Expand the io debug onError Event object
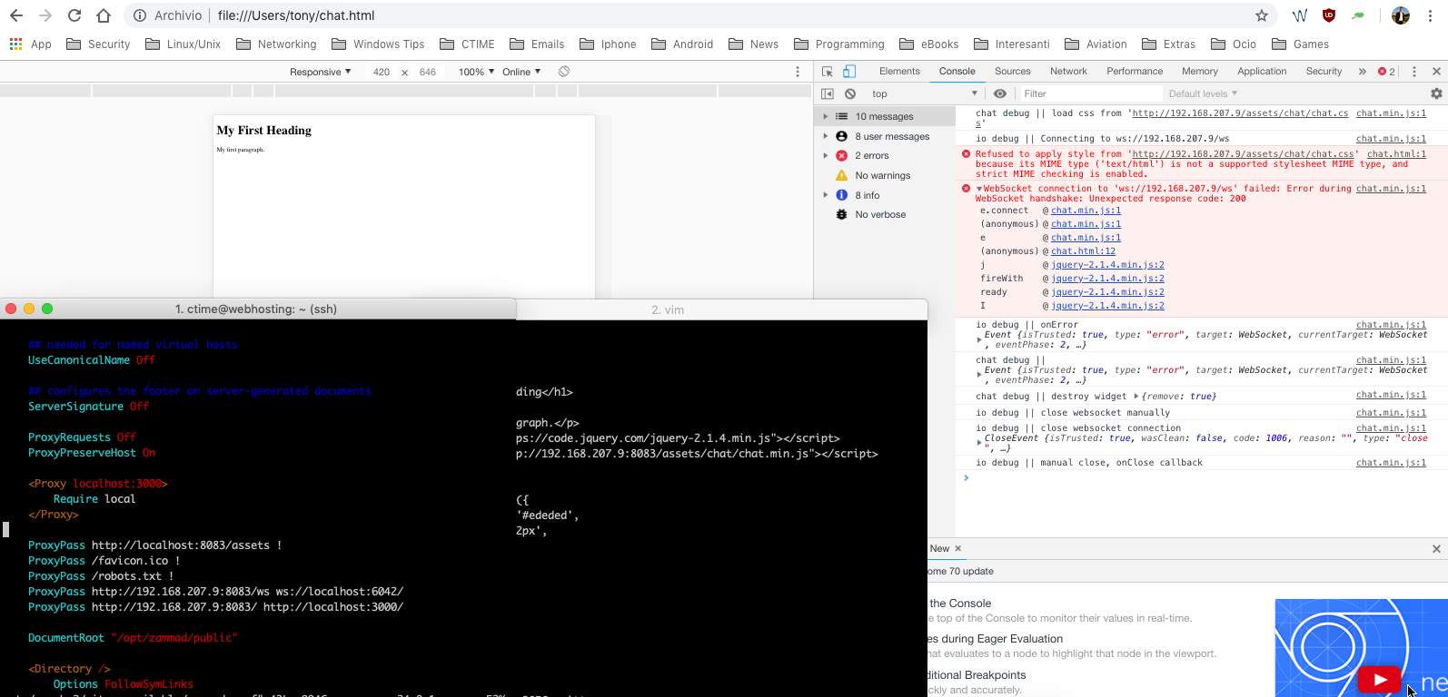The height and width of the screenshot is (697, 1448). (x=979, y=339)
